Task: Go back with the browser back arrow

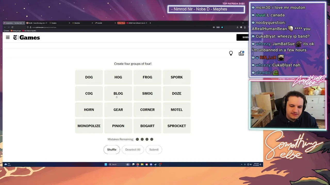Action: 5,27
